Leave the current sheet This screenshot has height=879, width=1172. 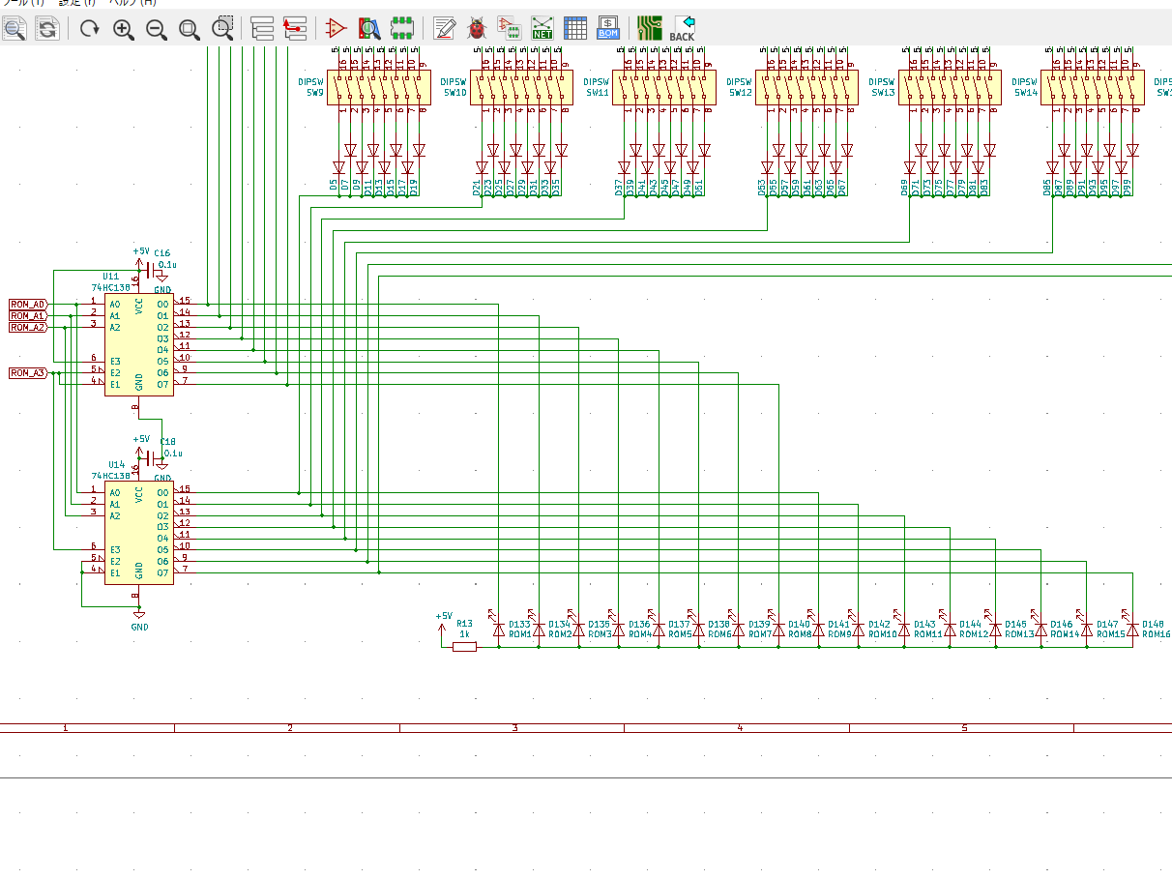tap(295, 28)
